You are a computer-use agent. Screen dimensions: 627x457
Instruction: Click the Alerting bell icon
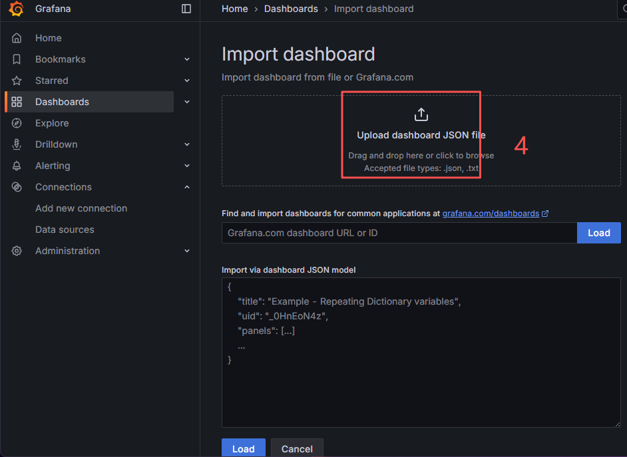tap(17, 166)
